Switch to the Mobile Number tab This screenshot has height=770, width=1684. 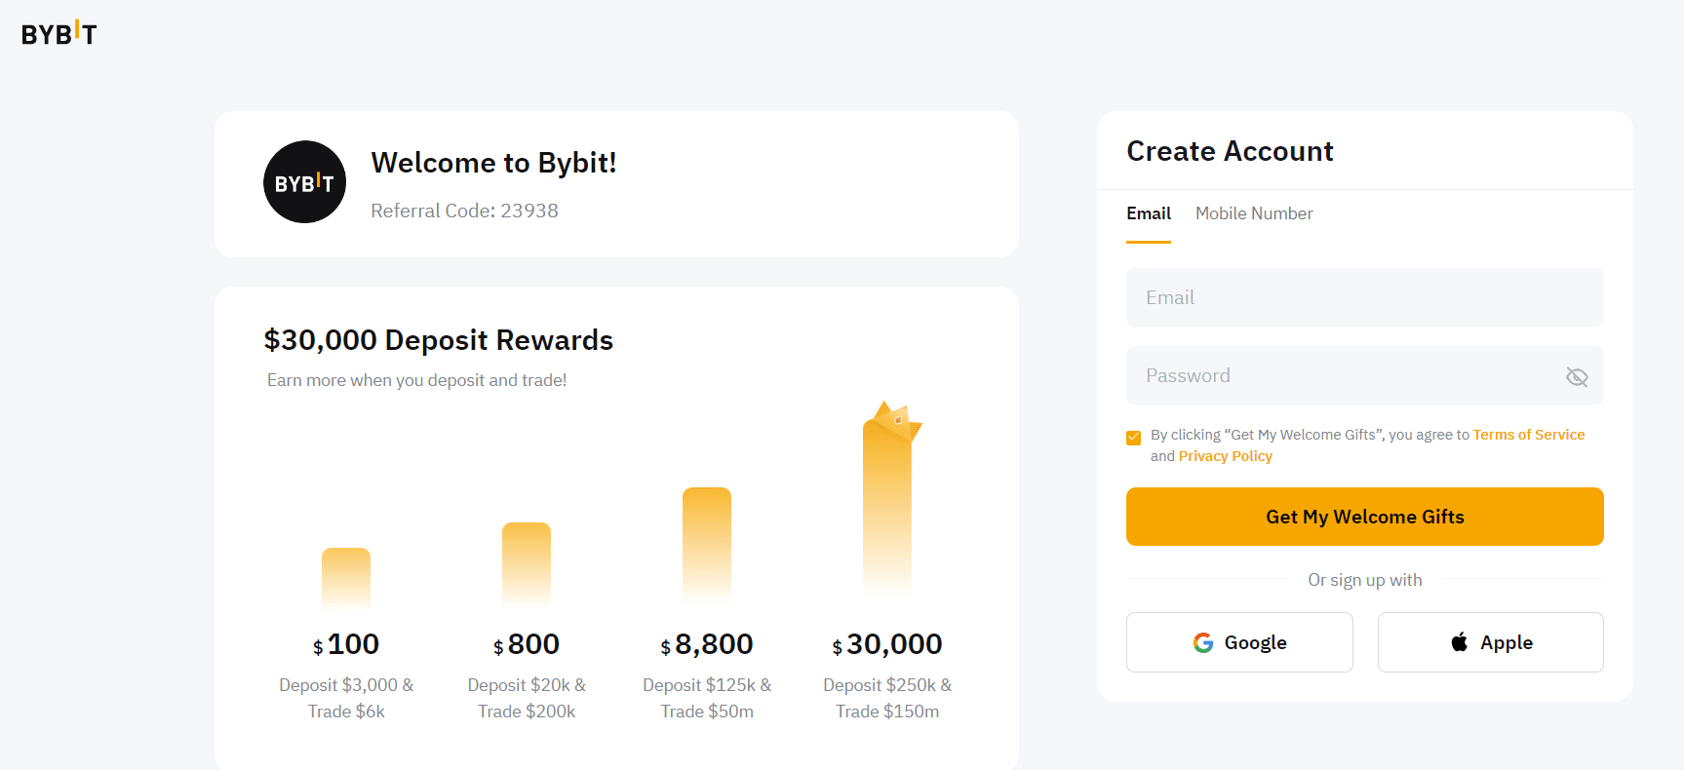(1254, 213)
